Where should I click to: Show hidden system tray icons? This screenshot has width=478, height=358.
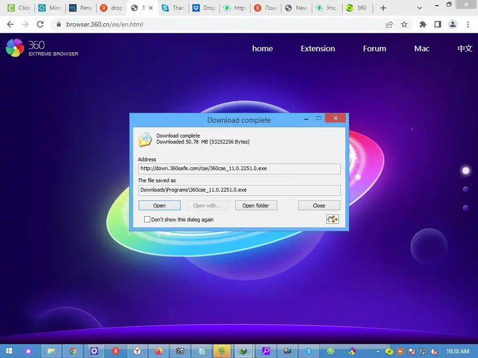[378, 351]
